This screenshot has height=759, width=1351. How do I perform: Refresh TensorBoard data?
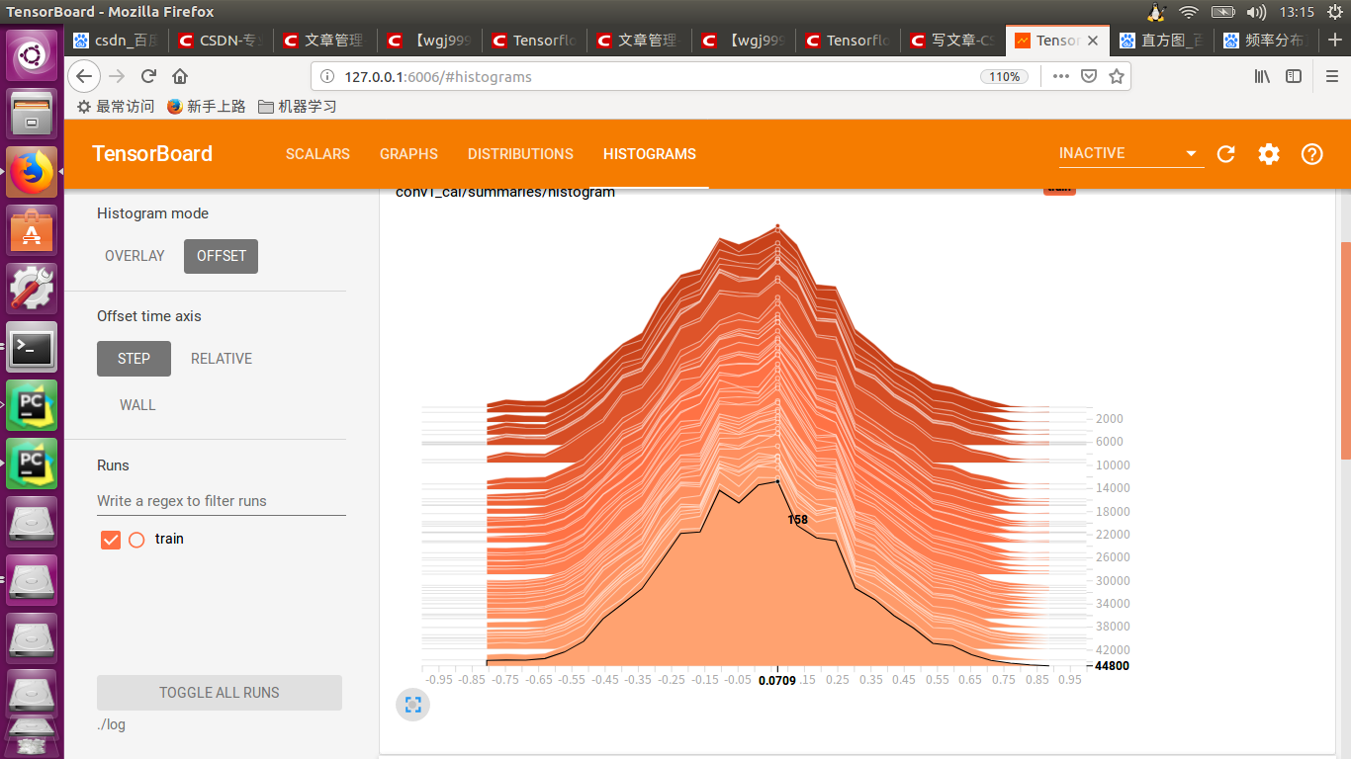click(x=1225, y=154)
